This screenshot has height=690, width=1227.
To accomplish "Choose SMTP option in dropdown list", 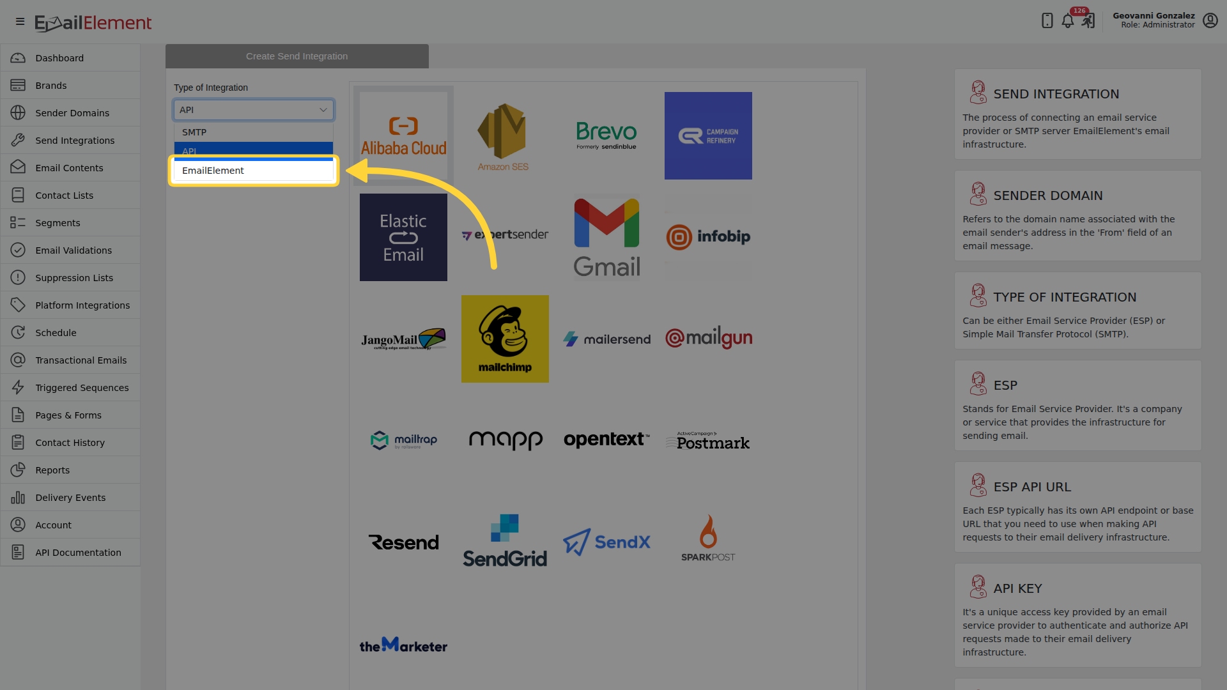I will point(253,132).
